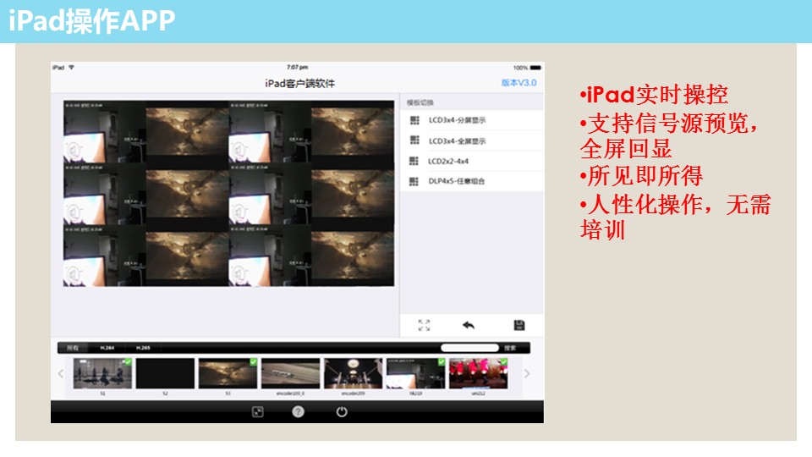Click the 搜索 search button
This screenshot has height=457, width=812.
pyautogui.click(x=510, y=348)
